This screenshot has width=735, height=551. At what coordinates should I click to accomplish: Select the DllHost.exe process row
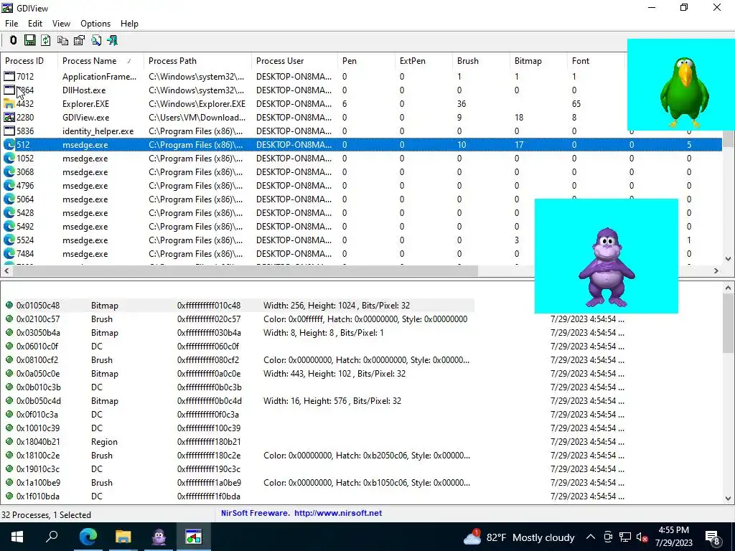coord(361,90)
